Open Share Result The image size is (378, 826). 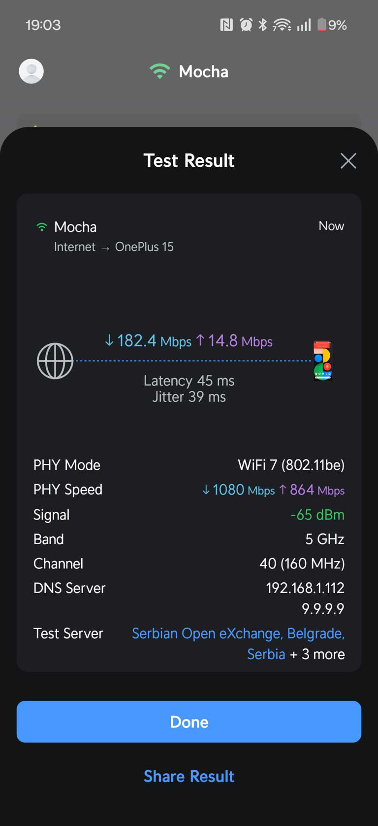(x=189, y=776)
